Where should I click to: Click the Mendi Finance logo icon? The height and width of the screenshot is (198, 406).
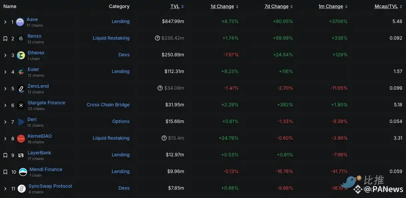point(23,172)
